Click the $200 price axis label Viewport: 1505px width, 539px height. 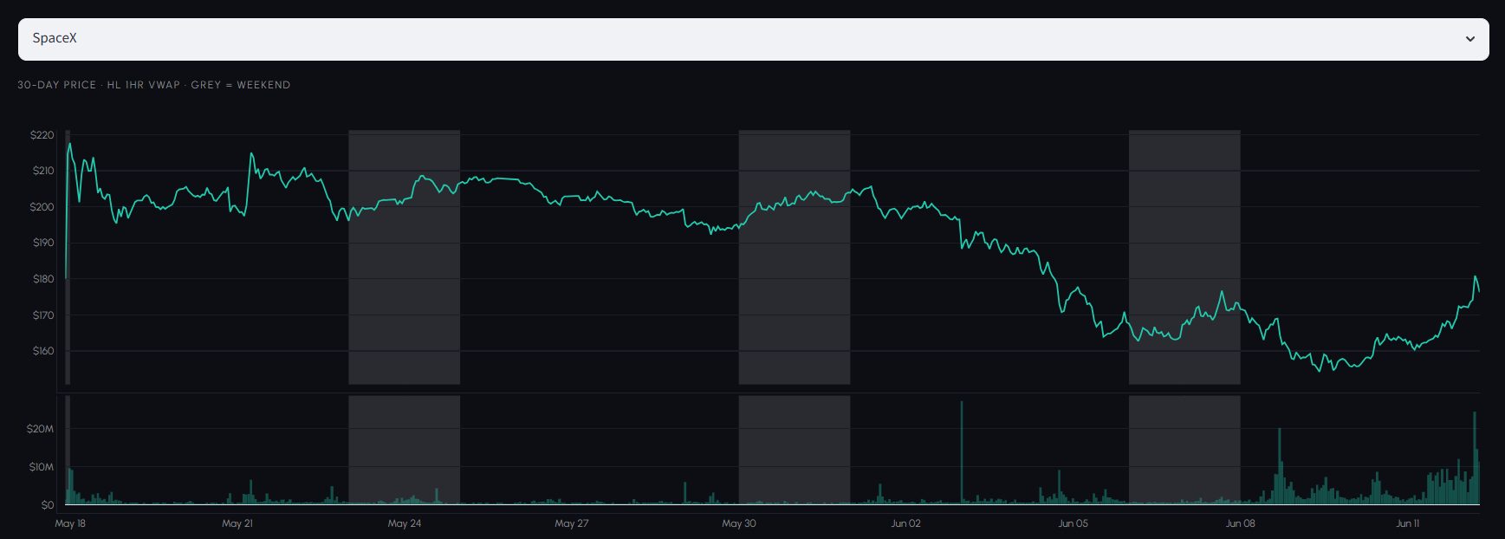click(42, 207)
